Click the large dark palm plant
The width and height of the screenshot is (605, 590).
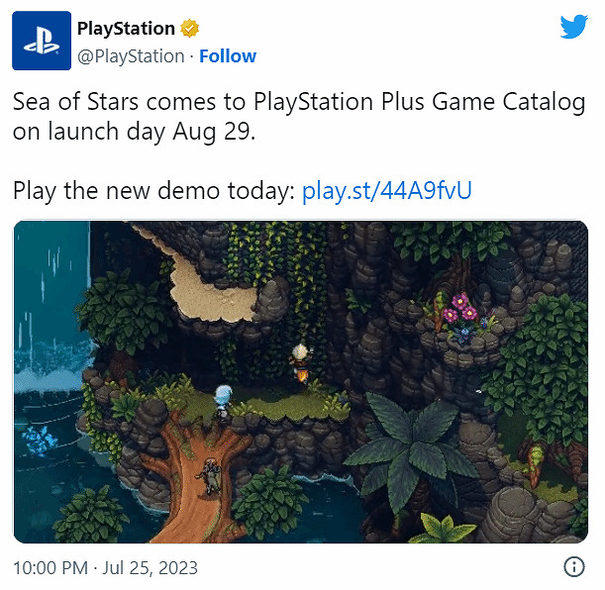coord(411,449)
